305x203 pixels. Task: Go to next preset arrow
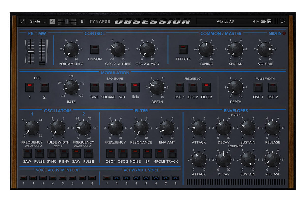257,21
